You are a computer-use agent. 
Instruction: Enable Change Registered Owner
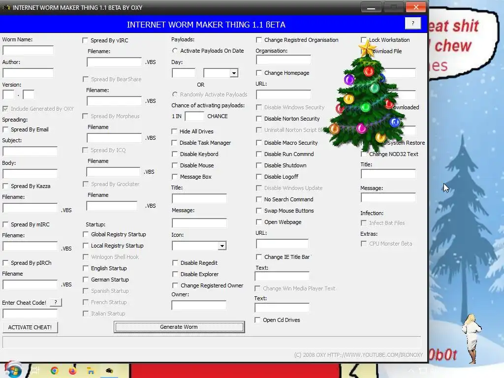click(175, 285)
